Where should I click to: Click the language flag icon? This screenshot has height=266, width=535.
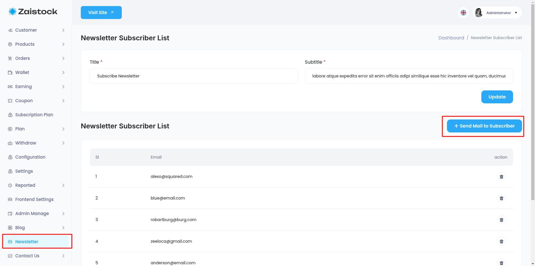pyautogui.click(x=463, y=13)
